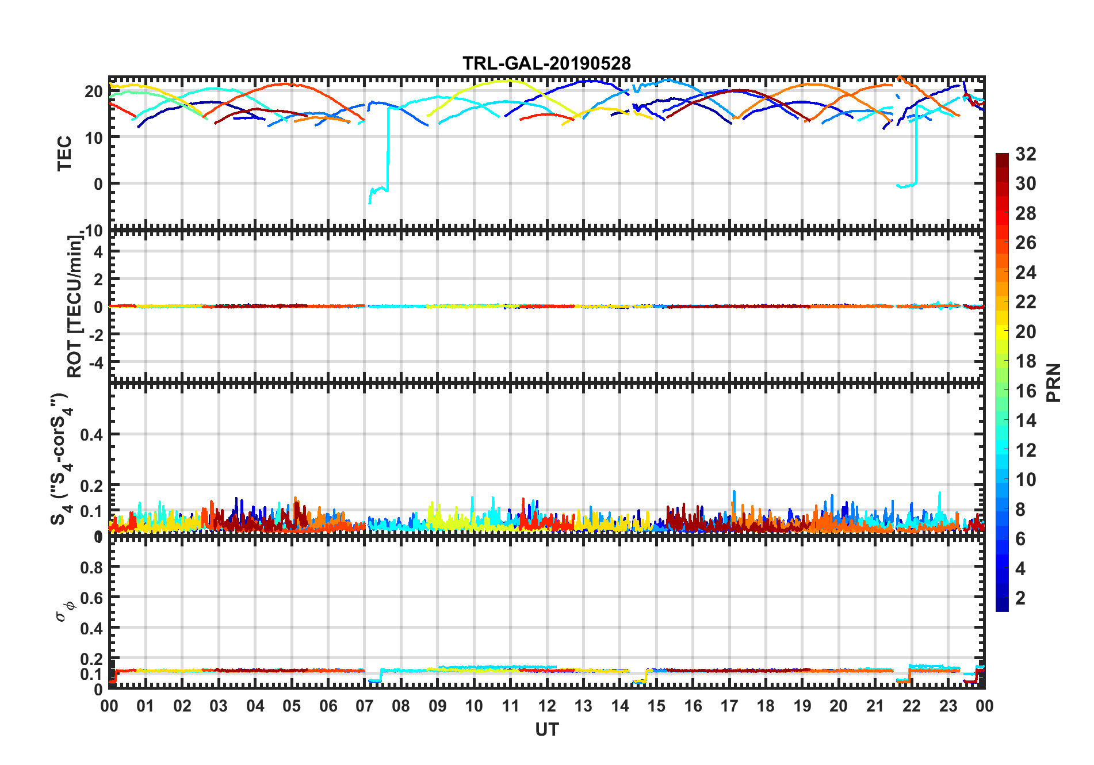
Task: Select the sigma-phi axis tick label 0.8
Action: point(92,568)
